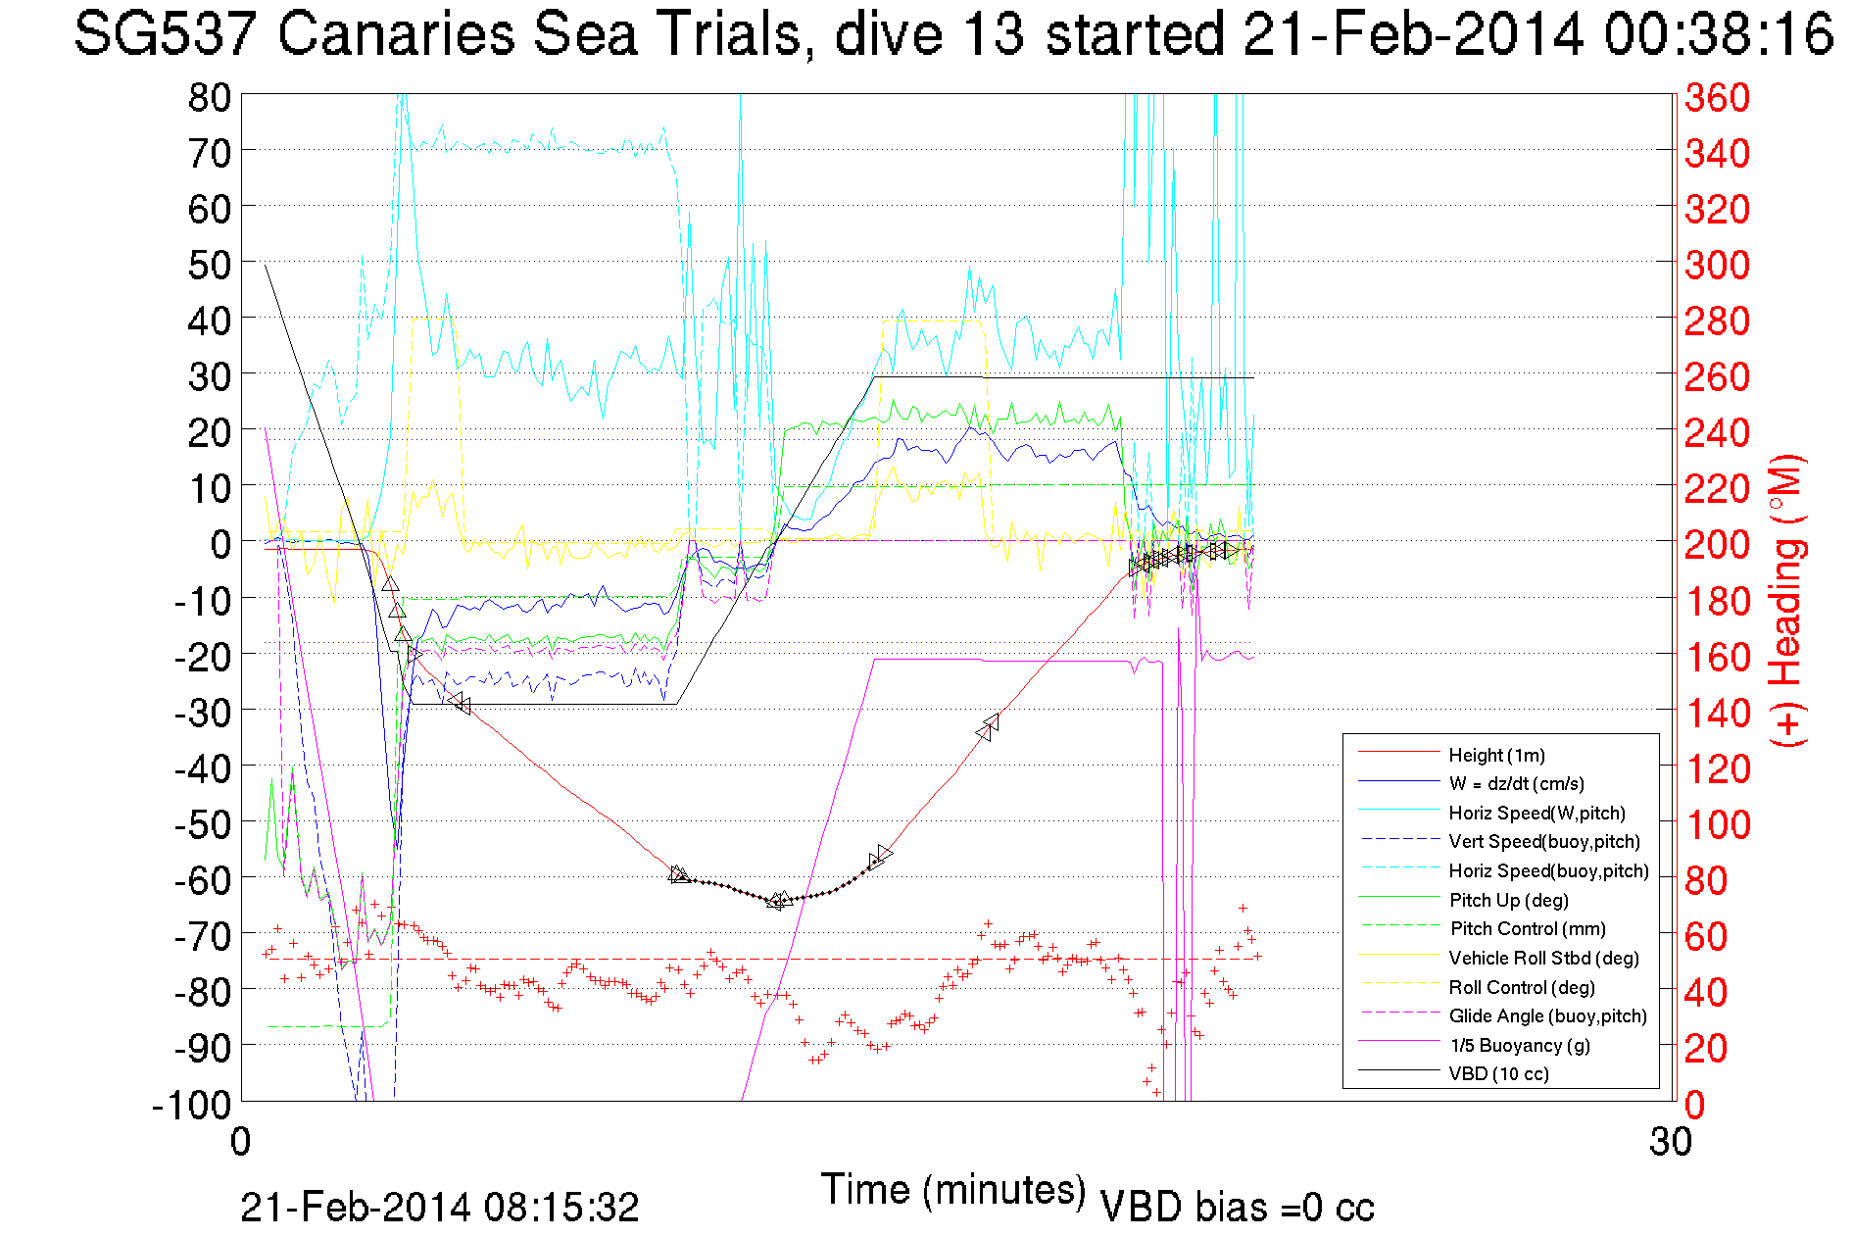Image resolution: width=1853 pixels, height=1237 pixels.
Task: Click the red heading tick '160'
Action: tap(1717, 656)
